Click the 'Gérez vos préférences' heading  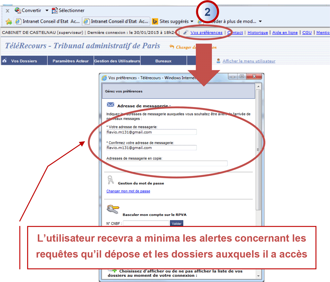[124, 91]
